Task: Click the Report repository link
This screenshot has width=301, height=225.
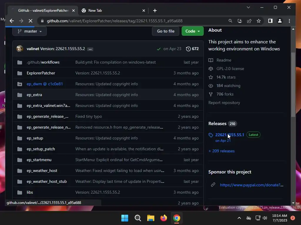Action: pos(224,103)
